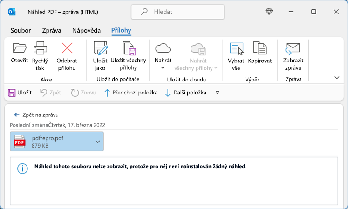
Task: Copy attachment using Kopírovat
Action: [260, 53]
